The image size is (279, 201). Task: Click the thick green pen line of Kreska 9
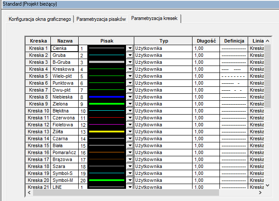106,104
